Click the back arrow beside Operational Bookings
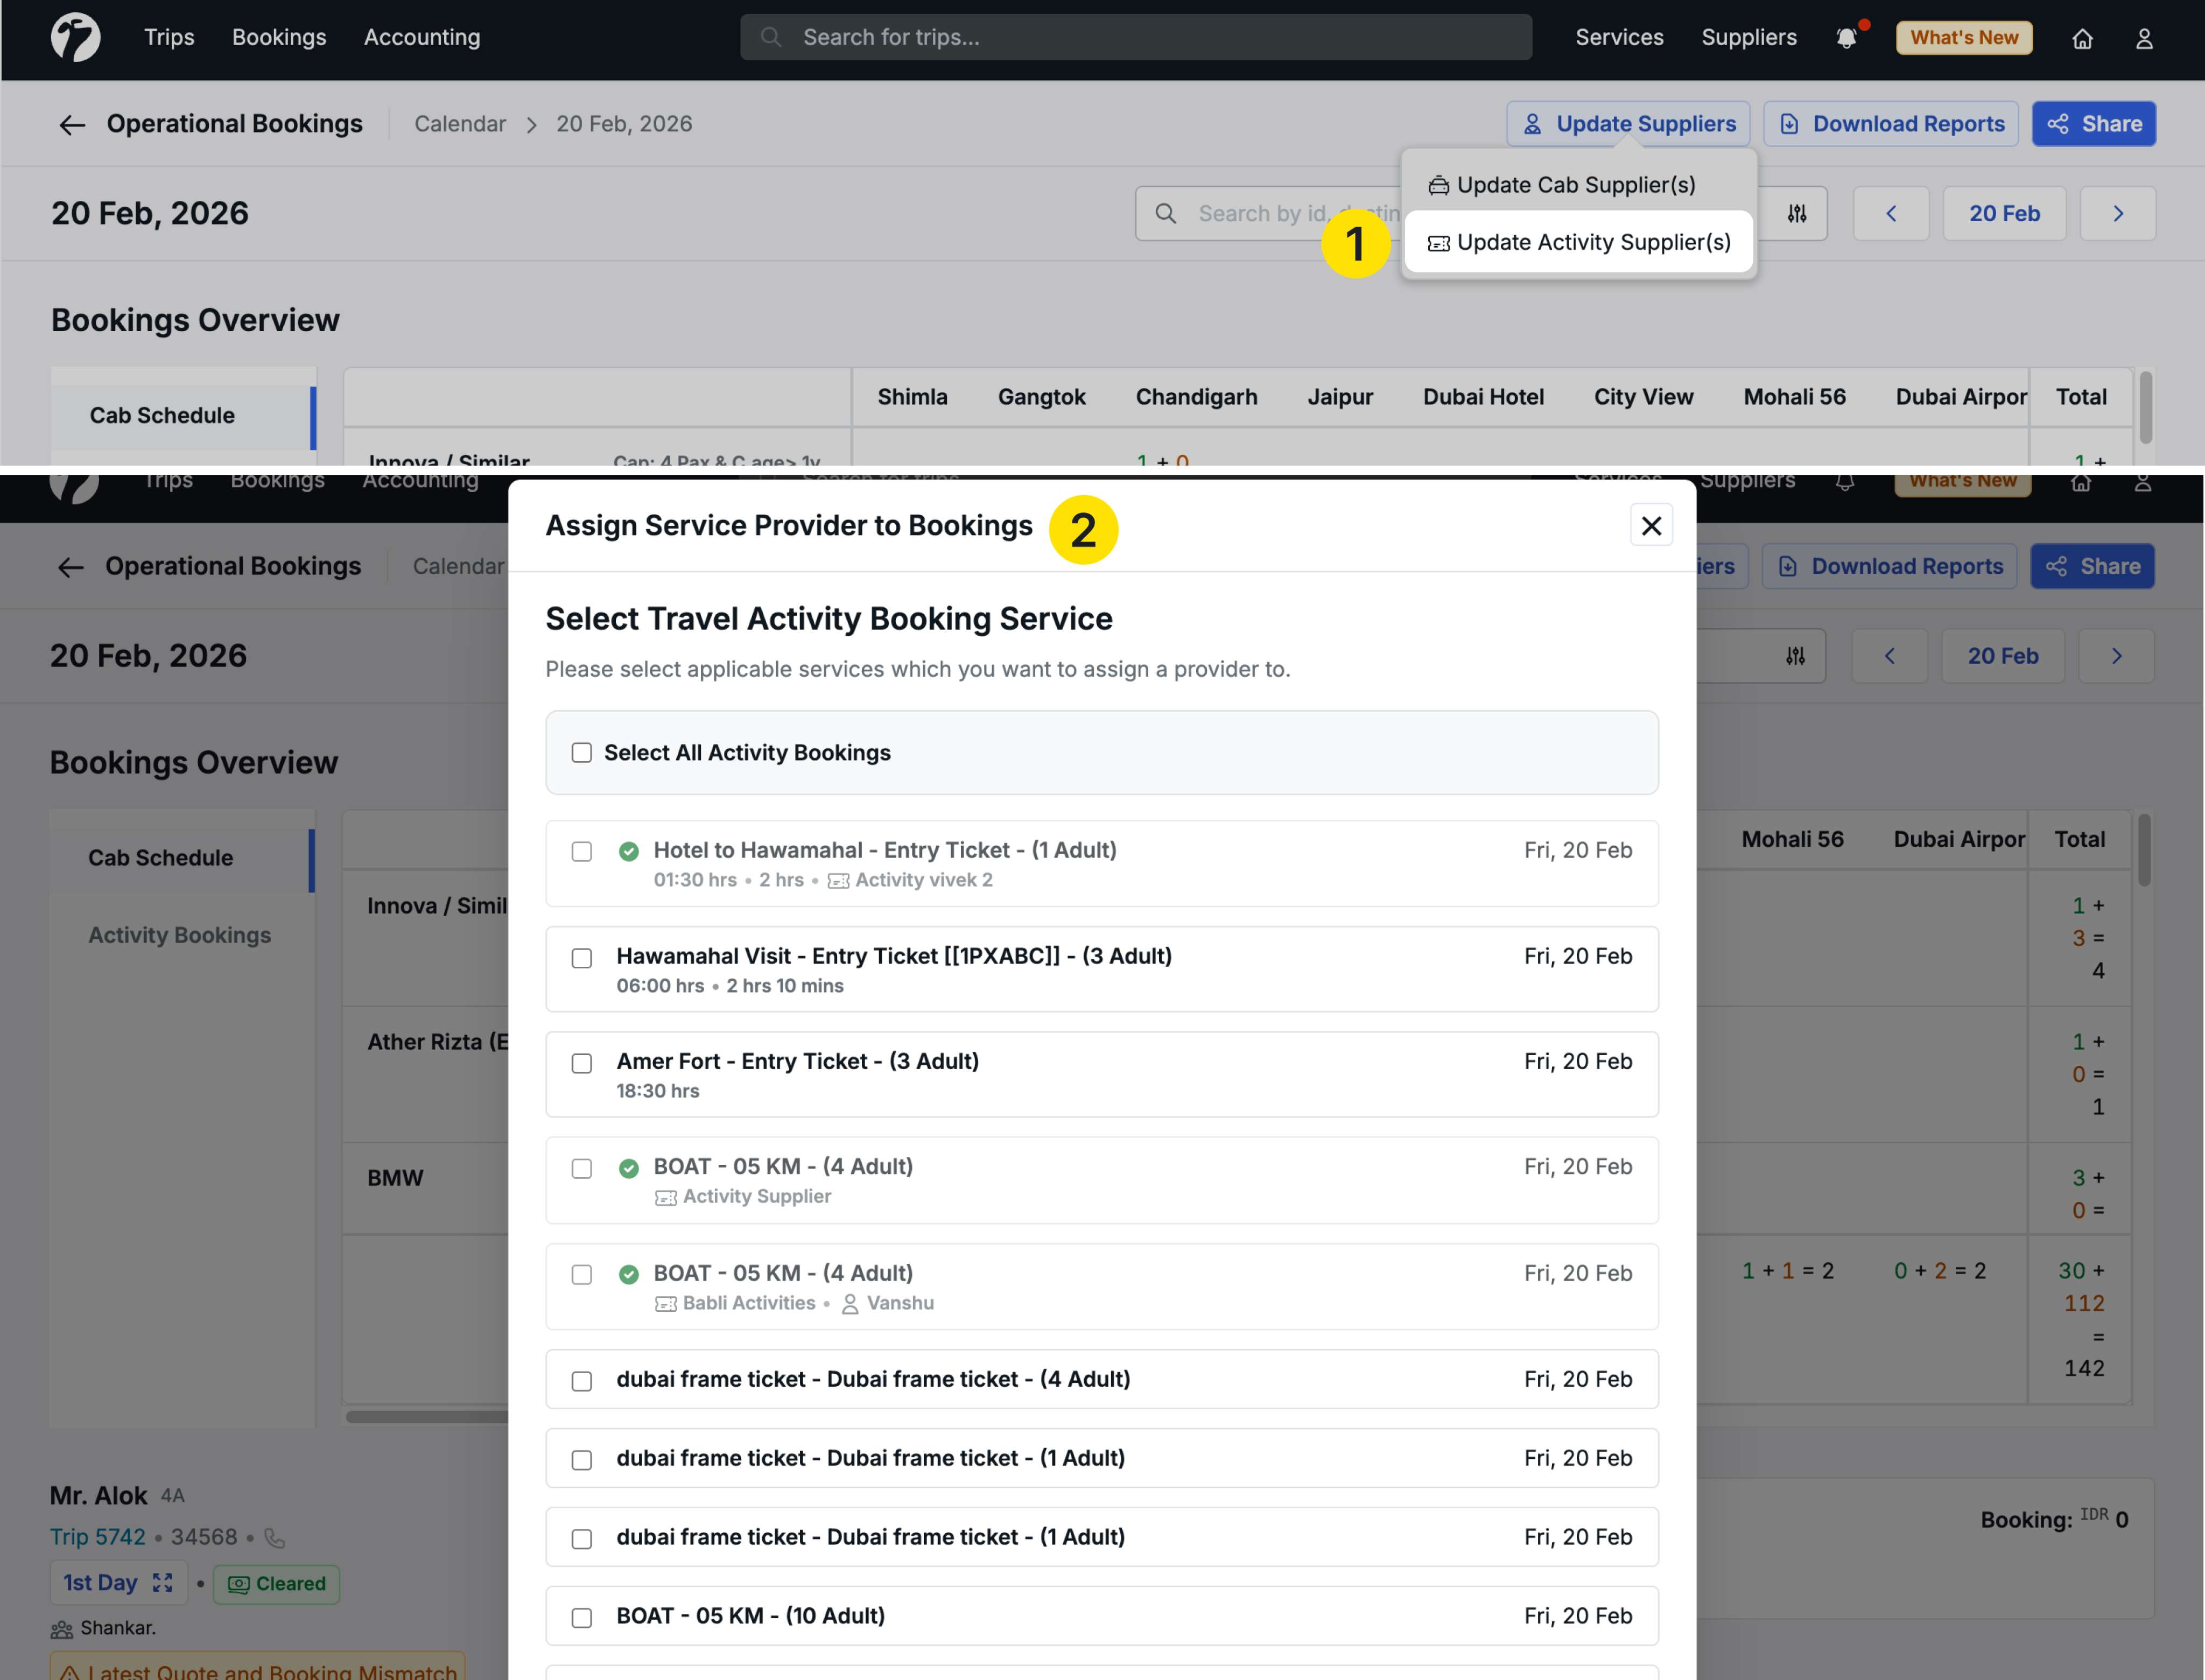Image resolution: width=2205 pixels, height=1680 pixels. pyautogui.click(x=72, y=124)
